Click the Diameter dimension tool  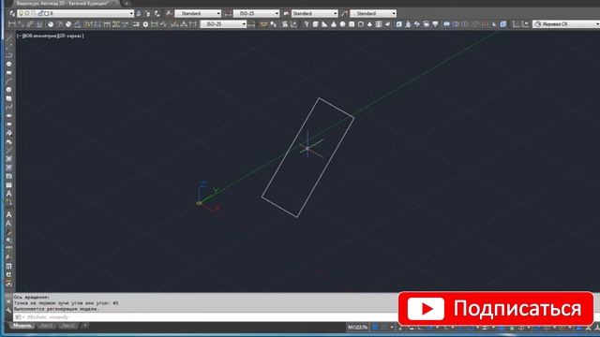click(68, 24)
